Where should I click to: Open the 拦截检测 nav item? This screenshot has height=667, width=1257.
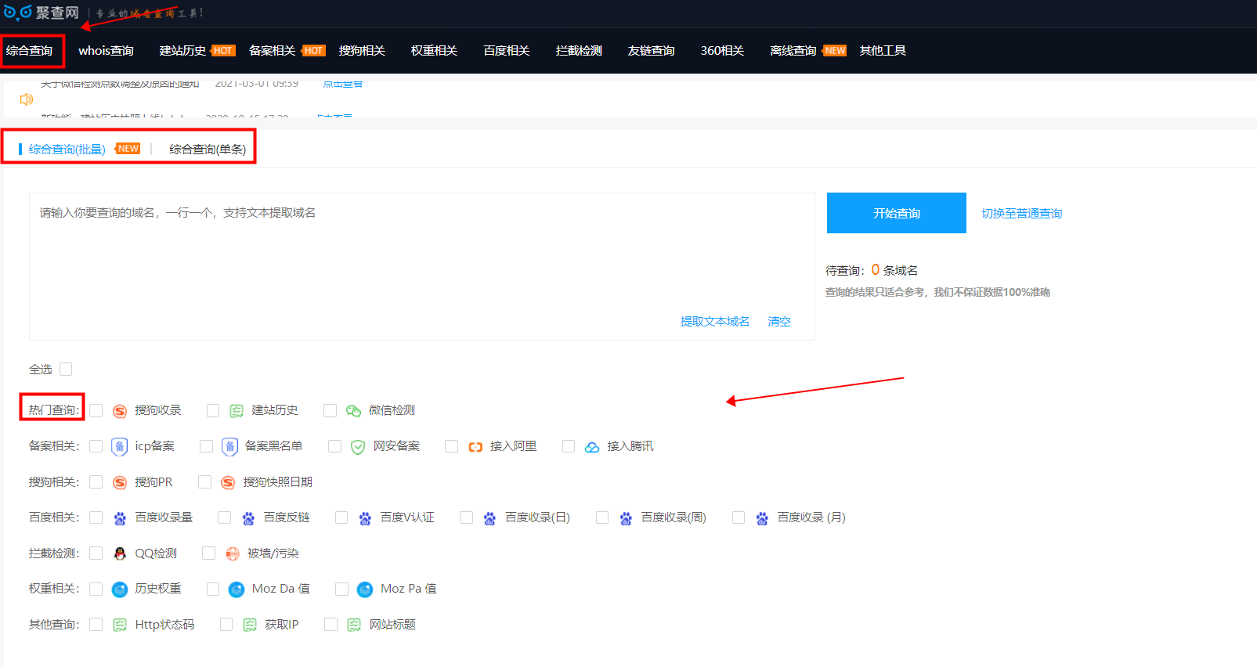(579, 51)
